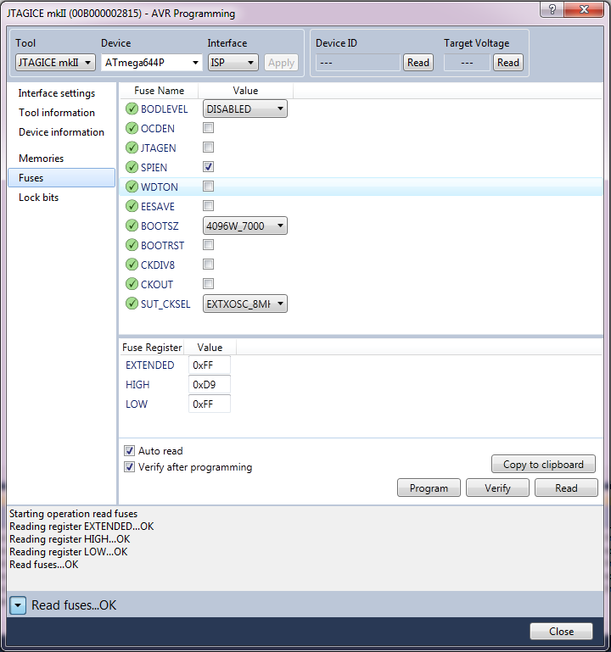Click log line 'Starting operation read fuses'
The image size is (611, 652).
(73, 514)
